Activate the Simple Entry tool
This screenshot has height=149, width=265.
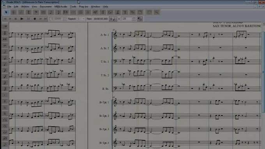click(51, 12)
